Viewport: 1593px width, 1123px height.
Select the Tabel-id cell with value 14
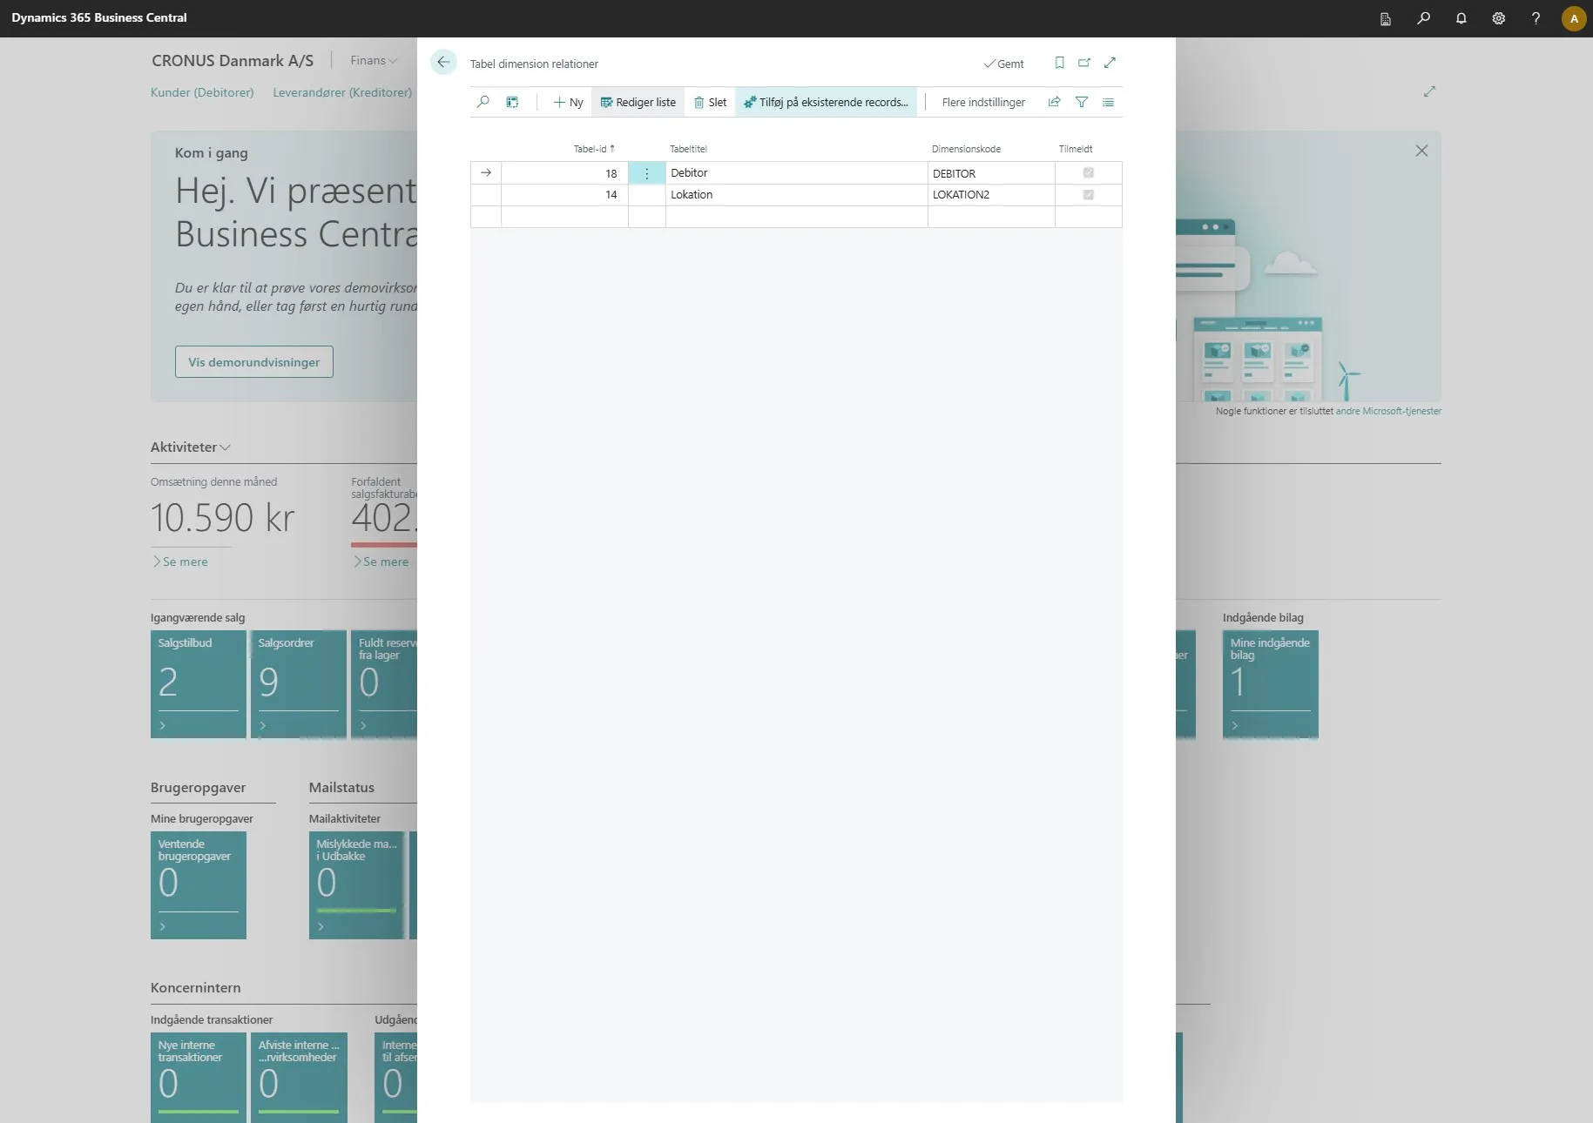coord(564,195)
